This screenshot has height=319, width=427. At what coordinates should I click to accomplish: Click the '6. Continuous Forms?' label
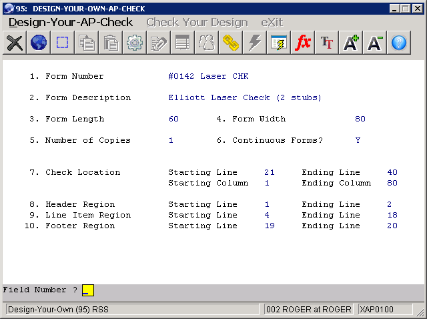(x=270, y=140)
